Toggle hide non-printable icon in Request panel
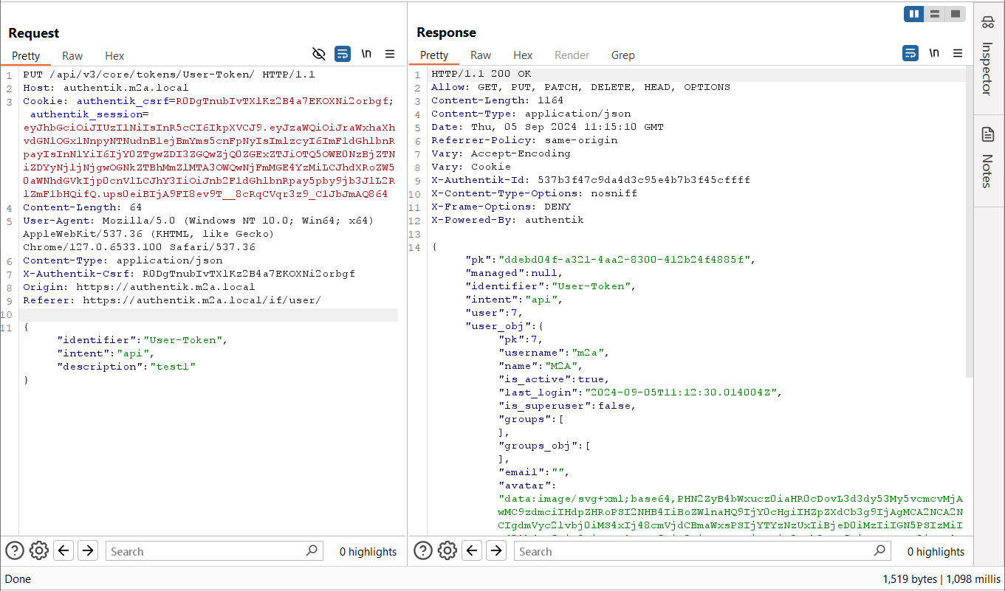 pos(319,54)
